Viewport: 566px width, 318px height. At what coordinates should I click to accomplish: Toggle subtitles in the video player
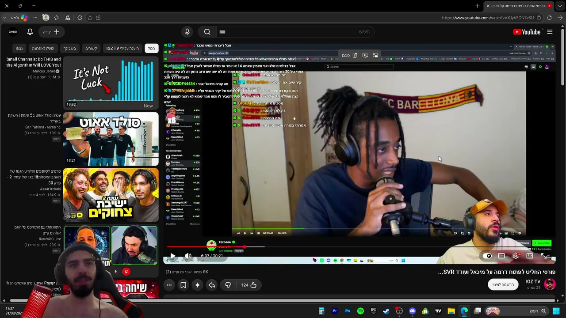click(x=501, y=256)
